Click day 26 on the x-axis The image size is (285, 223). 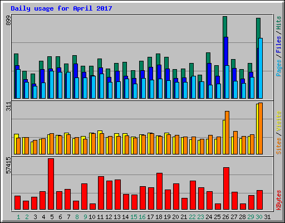pos(225,217)
